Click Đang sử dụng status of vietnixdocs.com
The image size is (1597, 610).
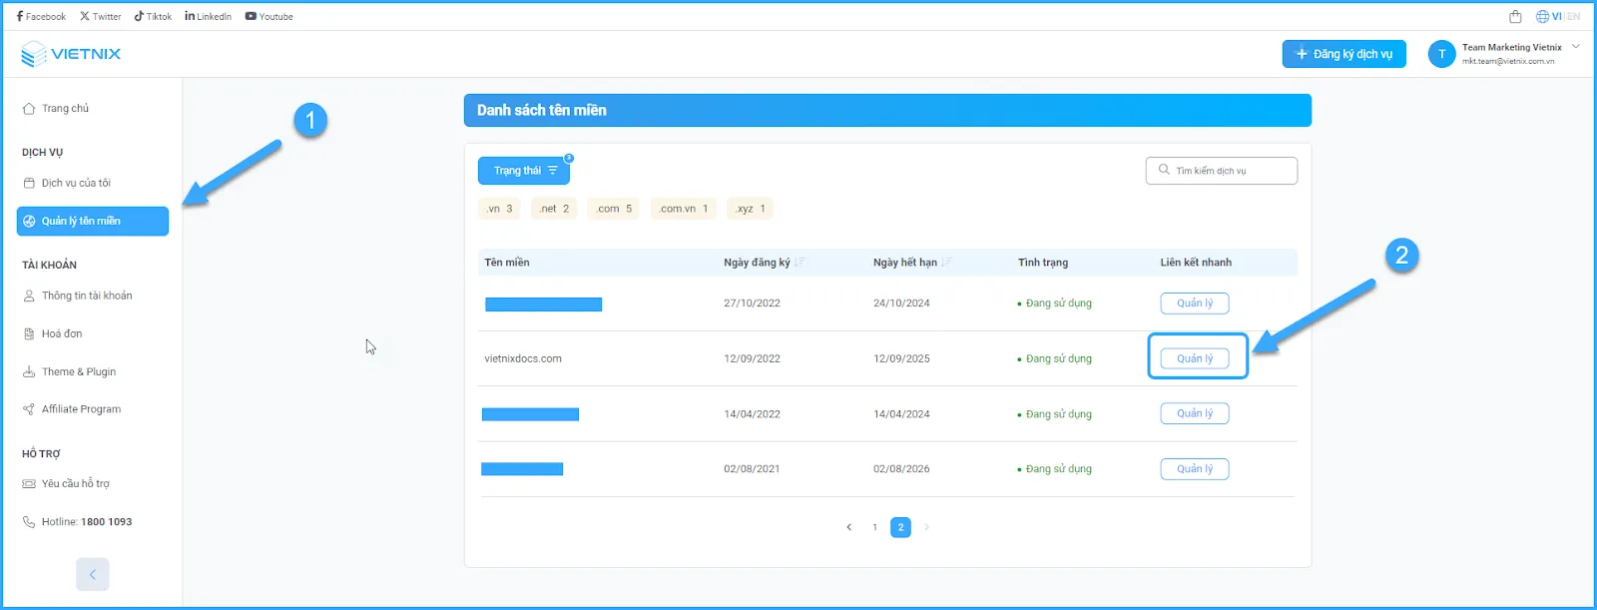tap(1055, 358)
